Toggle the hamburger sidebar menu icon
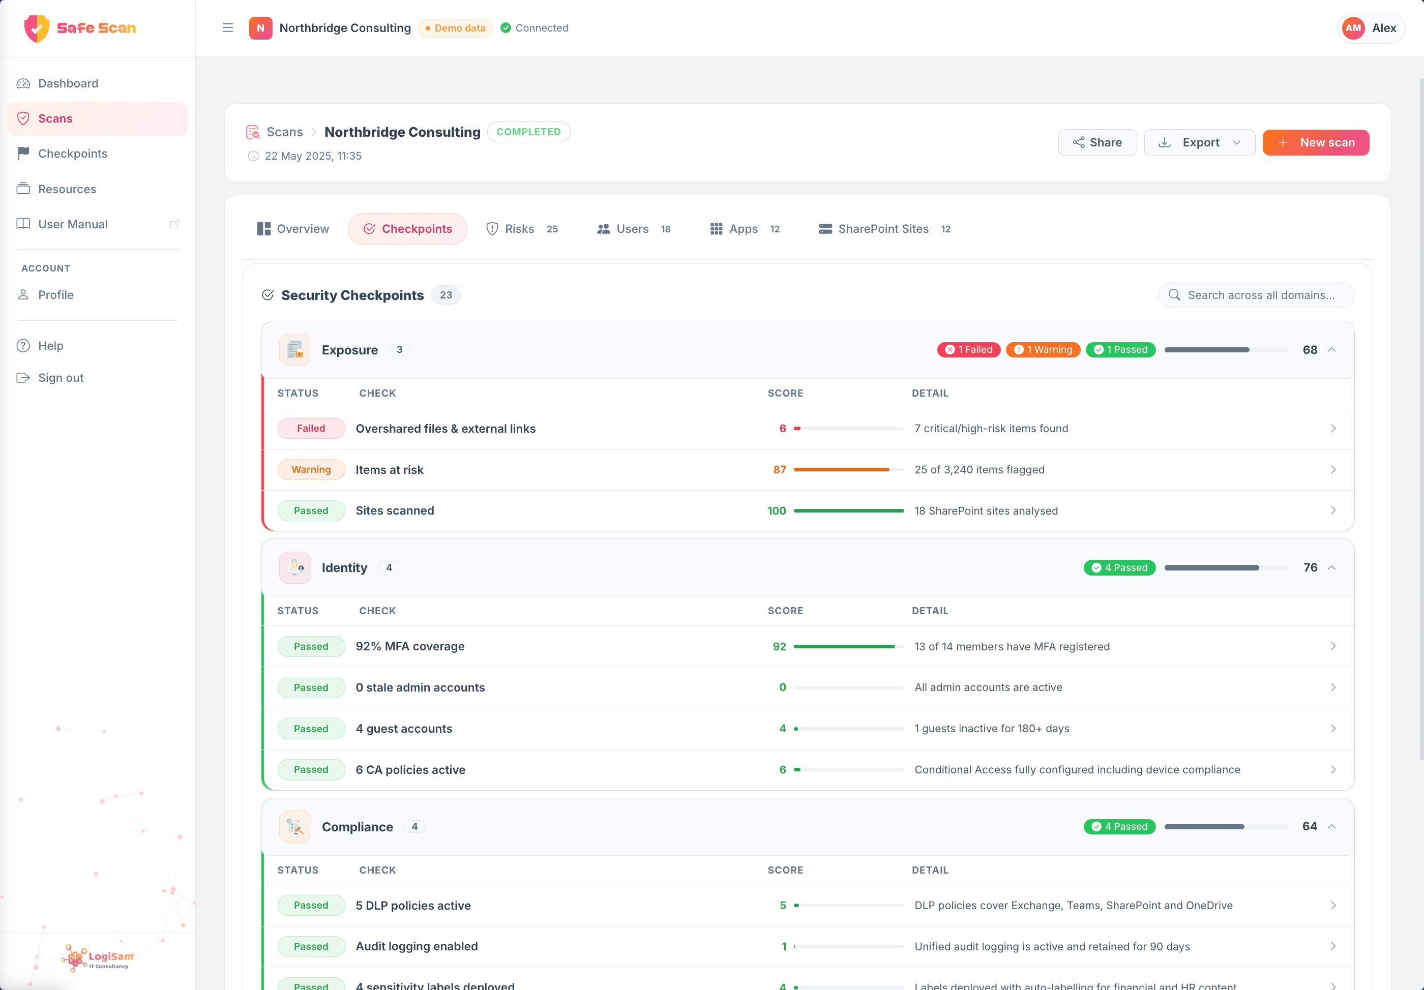 (228, 28)
